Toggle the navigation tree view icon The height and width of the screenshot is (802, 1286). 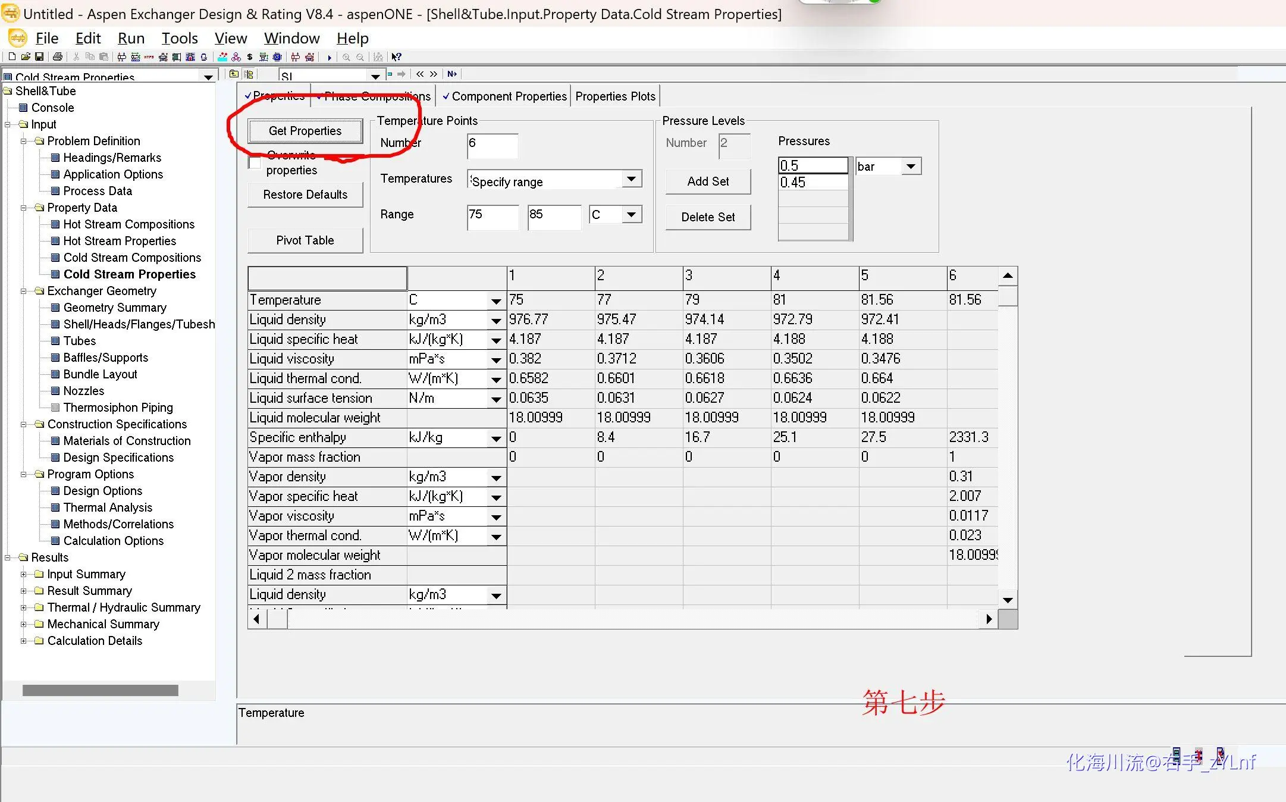point(249,74)
